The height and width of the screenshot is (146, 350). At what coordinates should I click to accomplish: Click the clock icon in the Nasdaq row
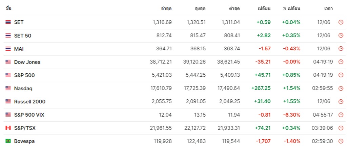(341, 88)
